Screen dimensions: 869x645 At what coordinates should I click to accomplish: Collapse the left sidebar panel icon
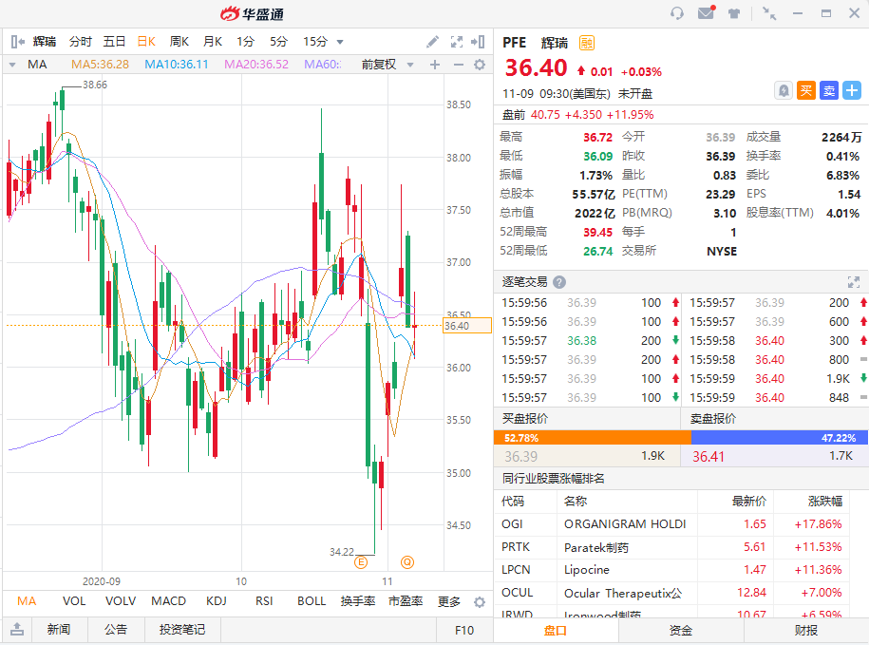click(18, 42)
